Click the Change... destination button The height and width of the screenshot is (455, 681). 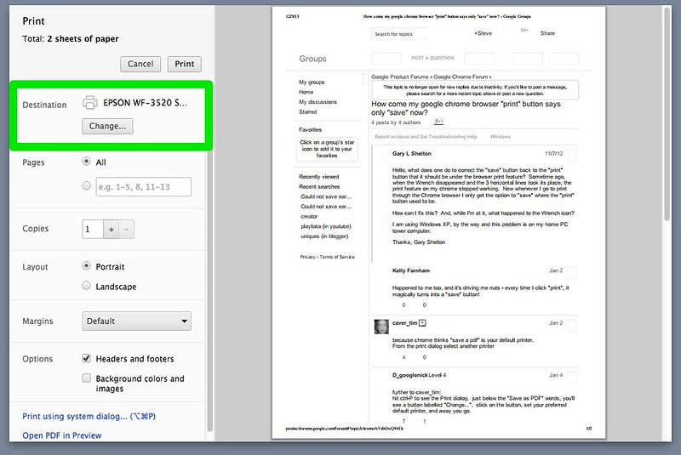[x=107, y=126]
